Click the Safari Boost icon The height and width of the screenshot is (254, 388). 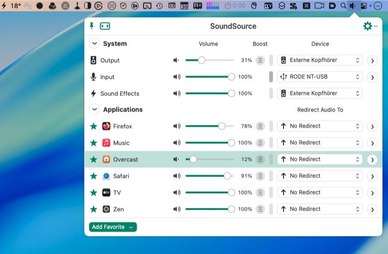[x=260, y=176]
